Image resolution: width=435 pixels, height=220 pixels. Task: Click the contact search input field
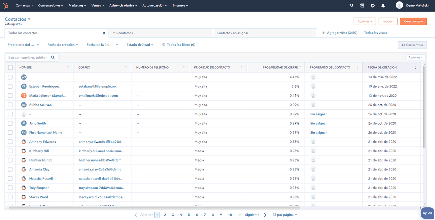click(x=28, y=57)
